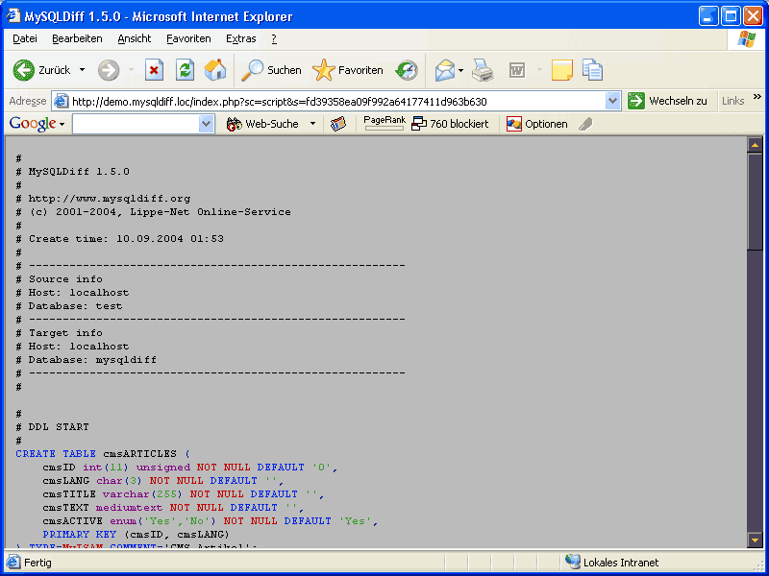Image resolution: width=769 pixels, height=576 pixels.
Task: Click the cmsACTIVE enum line
Action: pyautogui.click(x=211, y=521)
